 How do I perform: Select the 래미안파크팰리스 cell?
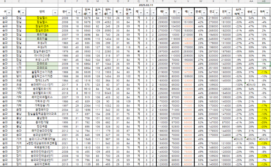(42, 97)
